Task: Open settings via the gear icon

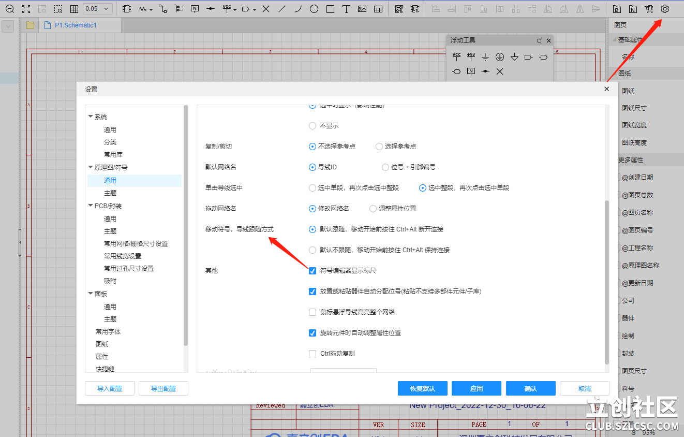Action: point(665,9)
